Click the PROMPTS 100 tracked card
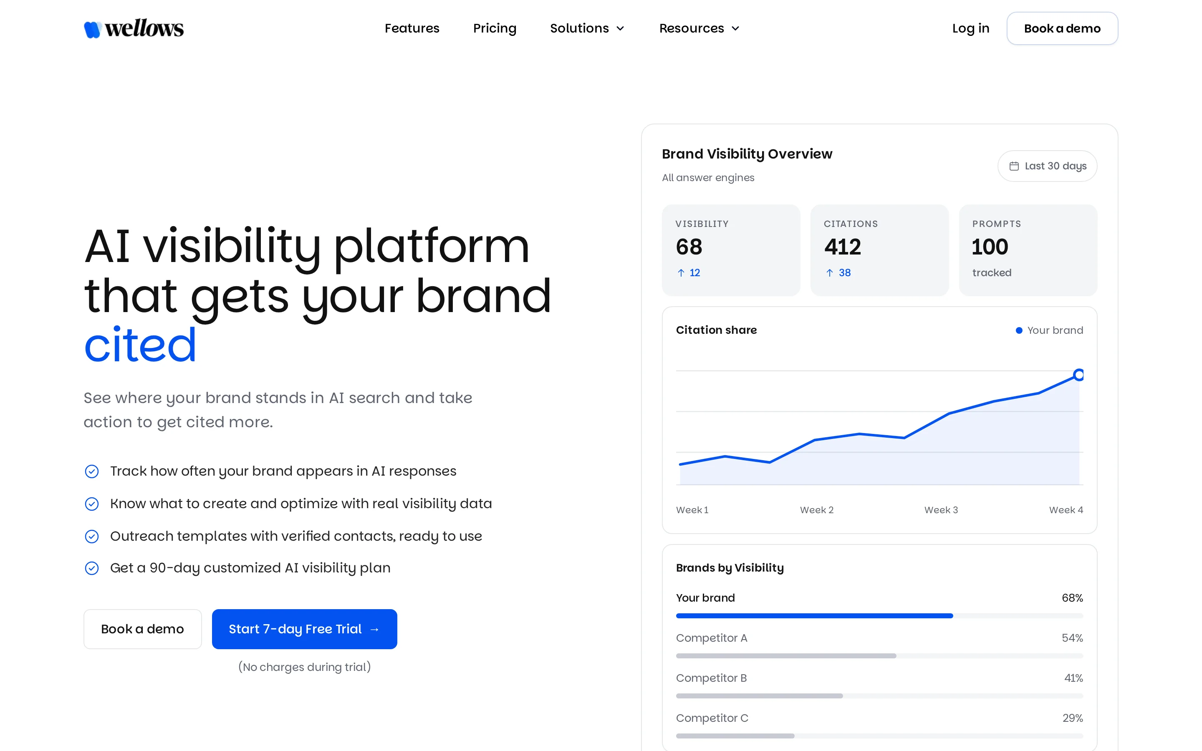The image size is (1202, 751). (x=1028, y=250)
